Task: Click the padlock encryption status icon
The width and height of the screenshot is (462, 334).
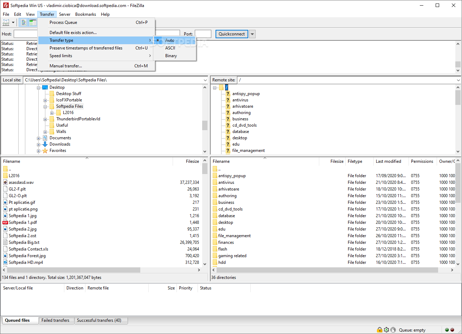Action: (x=379, y=330)
